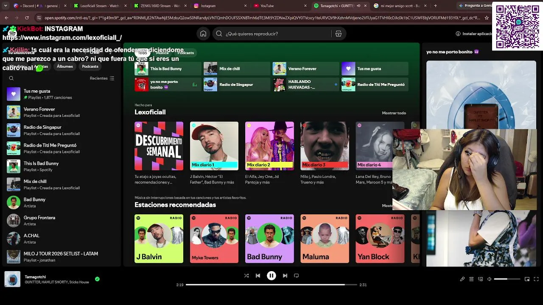Open the Yan Block radio station

(x=380, y=238)
